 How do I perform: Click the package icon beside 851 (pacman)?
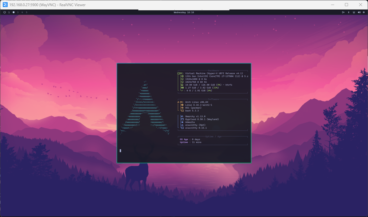click(x=182, y=108)
